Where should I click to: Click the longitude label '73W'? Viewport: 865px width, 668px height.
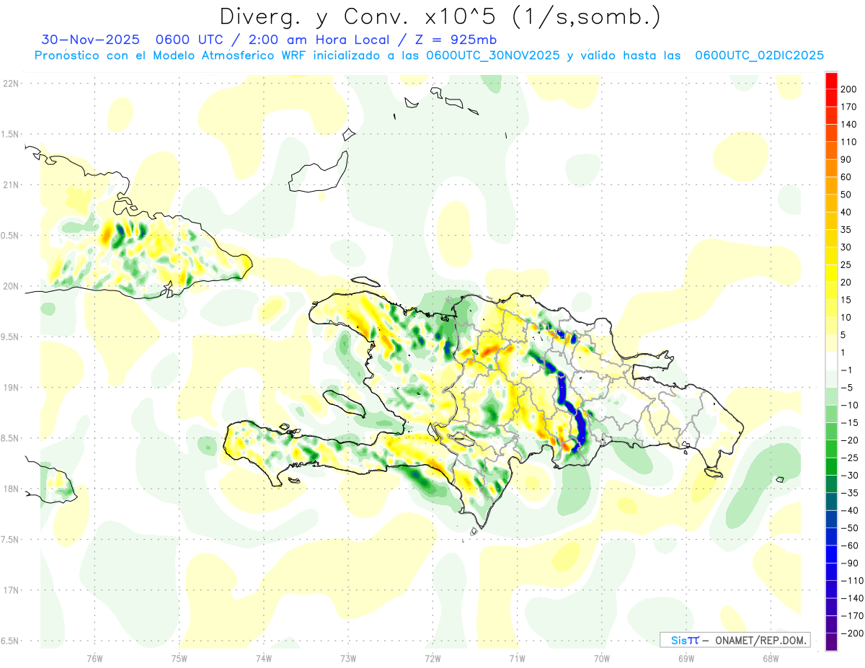348,658
